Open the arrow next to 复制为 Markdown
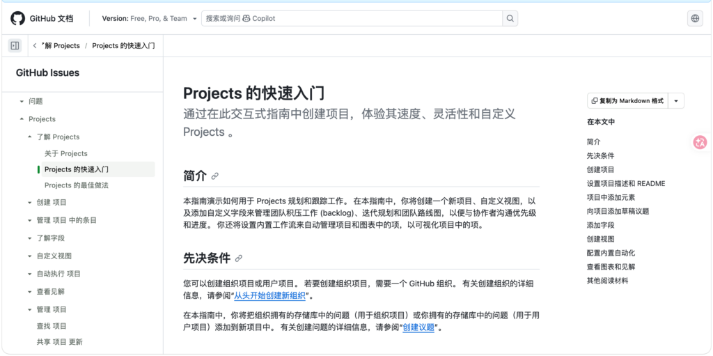The width and height of the screenshot is (713, 356). click(675, 101)
